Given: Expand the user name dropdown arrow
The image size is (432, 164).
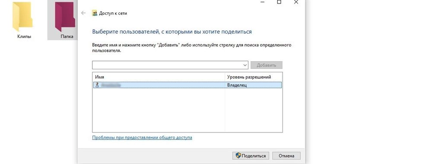Looking at the screenshot, I should point(245,65).
